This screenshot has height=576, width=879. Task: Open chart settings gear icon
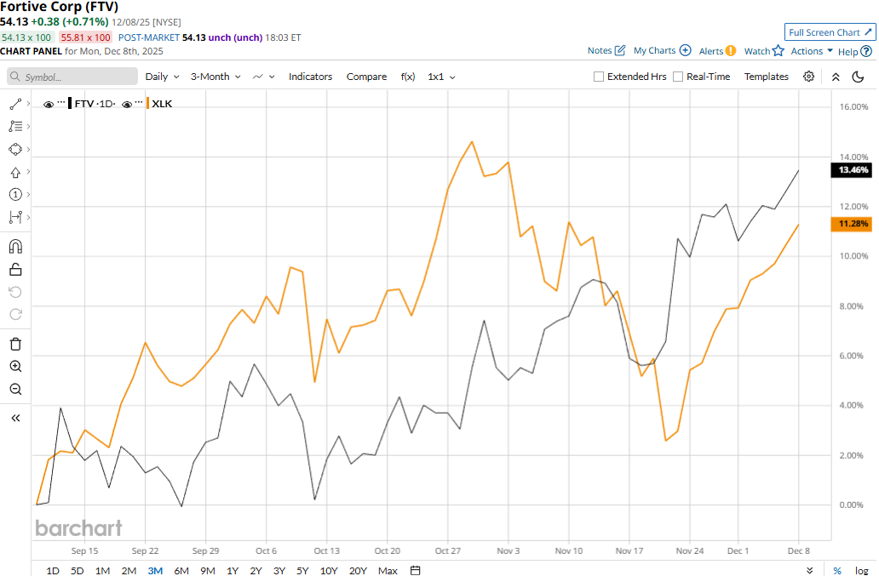[808, 76]
